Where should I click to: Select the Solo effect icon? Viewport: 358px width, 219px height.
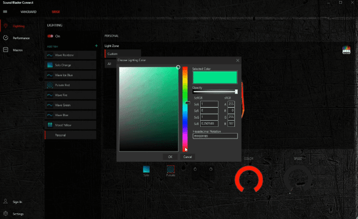(147, 169)
